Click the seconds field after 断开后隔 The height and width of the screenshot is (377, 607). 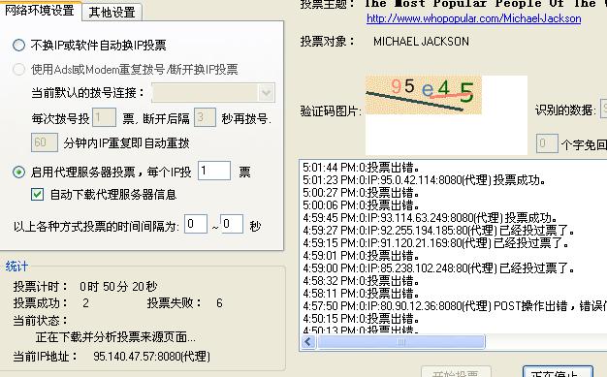point(205,117)
